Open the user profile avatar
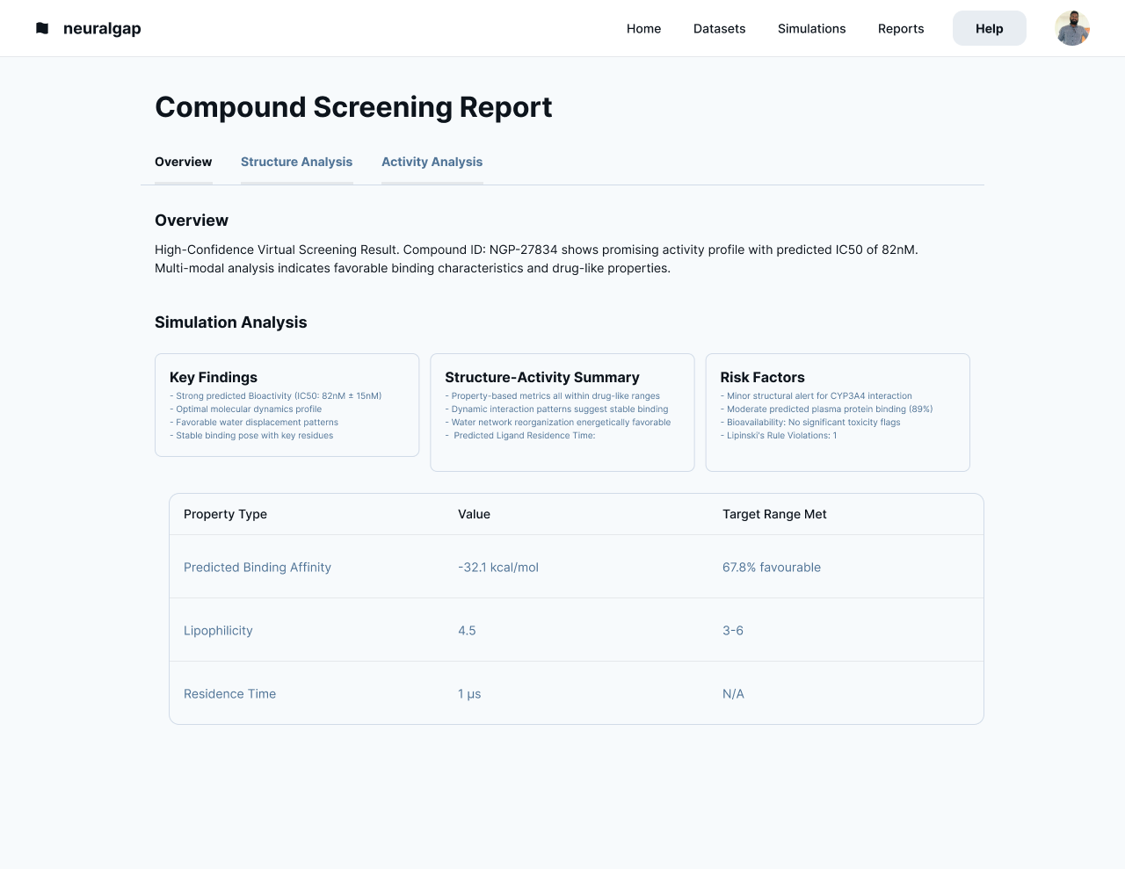 click(x=1071, y=28)
